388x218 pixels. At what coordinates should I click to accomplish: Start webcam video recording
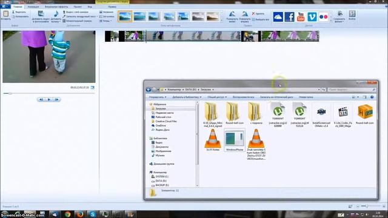(75, 12)
